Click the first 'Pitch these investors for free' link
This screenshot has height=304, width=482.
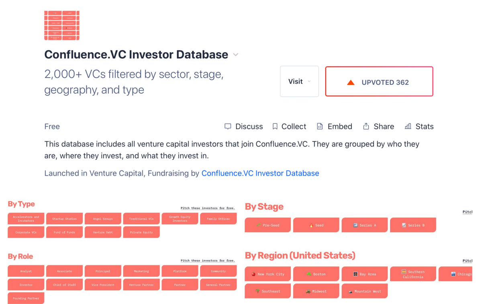[x=207, y=208]
